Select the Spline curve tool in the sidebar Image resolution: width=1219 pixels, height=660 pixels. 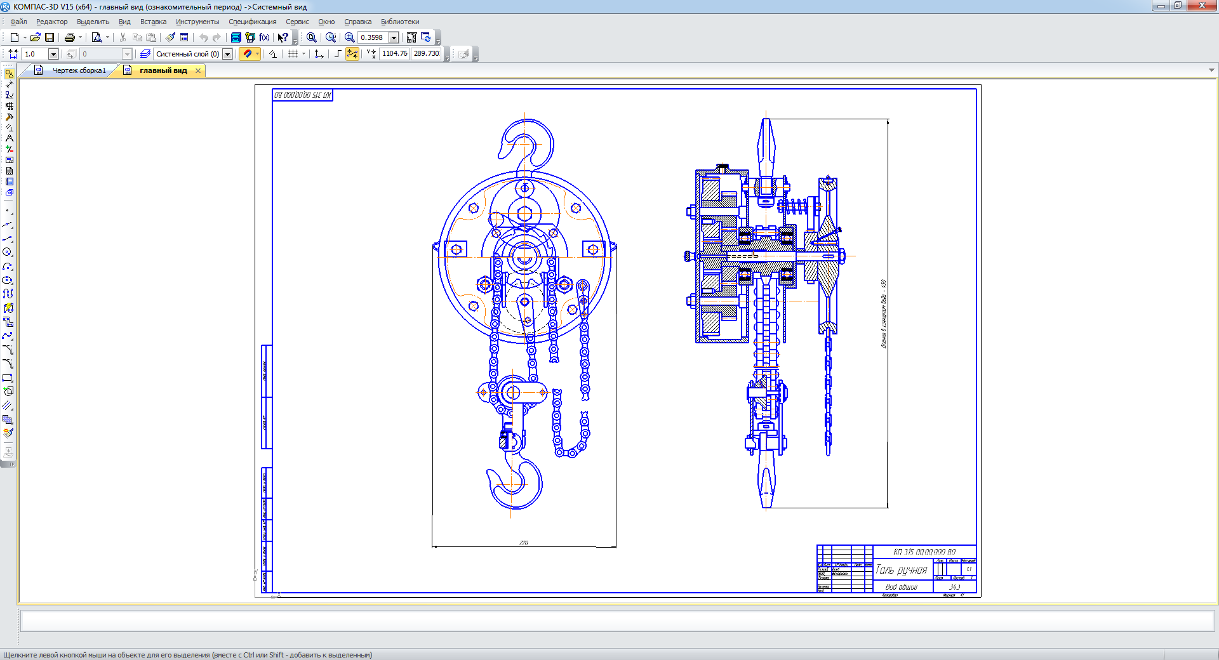pyautogui.click(x=8, y=336)
